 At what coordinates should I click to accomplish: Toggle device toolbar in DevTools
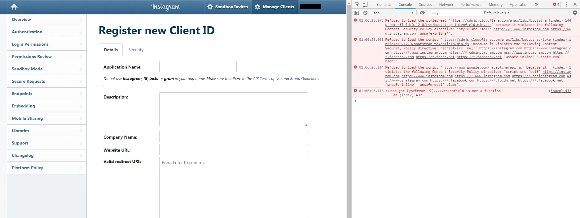click(x=365, y=4)
